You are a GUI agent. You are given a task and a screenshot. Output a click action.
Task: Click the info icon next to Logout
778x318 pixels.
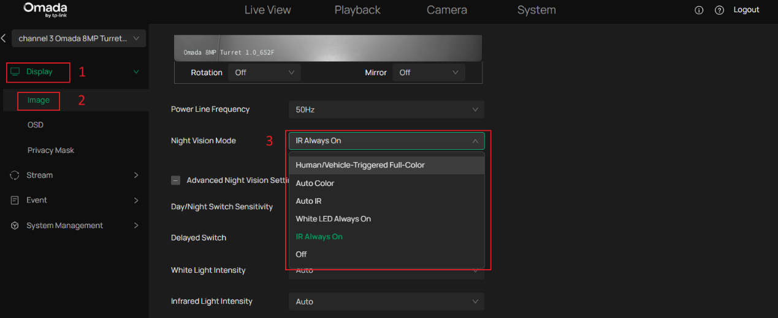[699, 10]
